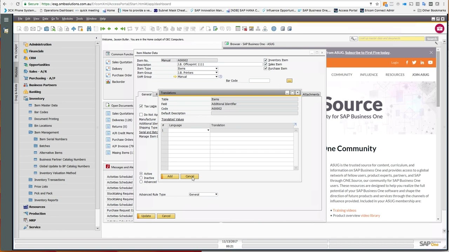Open the Financials module
Viewport: 449px width, 252px height.
tap(36, 51)
